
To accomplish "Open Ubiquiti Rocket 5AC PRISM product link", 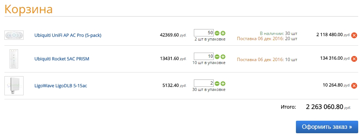I will pyautogui.click(x=62, y=59).
